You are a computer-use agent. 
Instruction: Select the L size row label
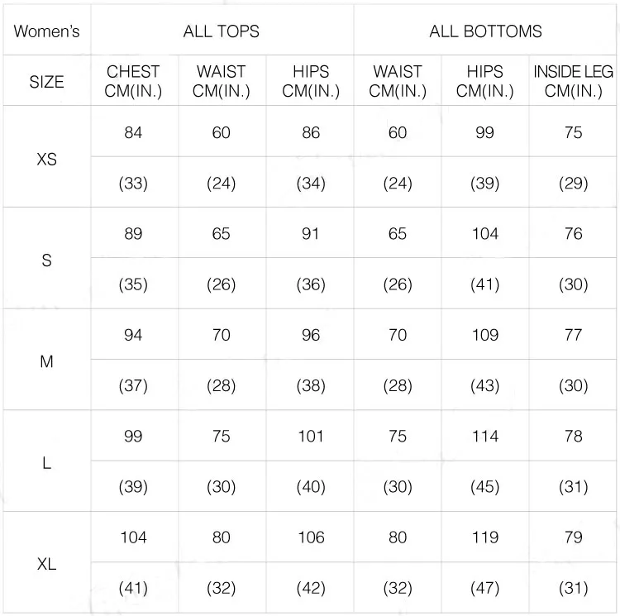[46, 462]
